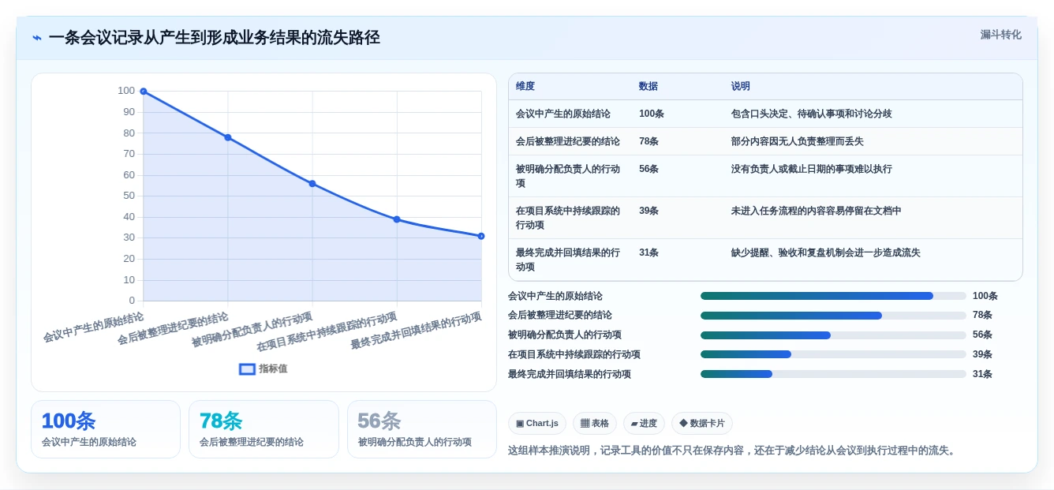The width and height of the screenshot is (1054, 490).
Task: Click the progress bar for 会后被整理进纪要的结论
Action: pos(833,316)
